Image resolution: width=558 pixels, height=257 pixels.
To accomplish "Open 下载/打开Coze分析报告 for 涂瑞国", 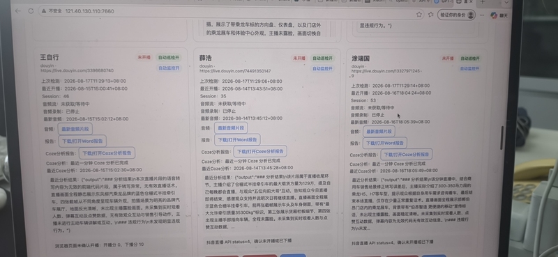I will (407, 155).
